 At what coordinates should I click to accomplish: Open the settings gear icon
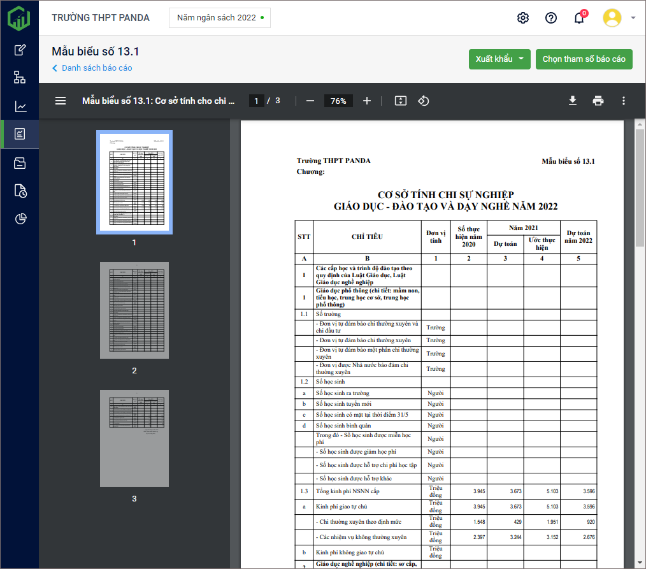pyautogui.click(x=523, y=18)
